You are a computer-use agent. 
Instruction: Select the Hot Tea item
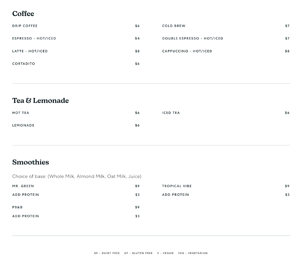pyautogui.click(x=21, y=113)
